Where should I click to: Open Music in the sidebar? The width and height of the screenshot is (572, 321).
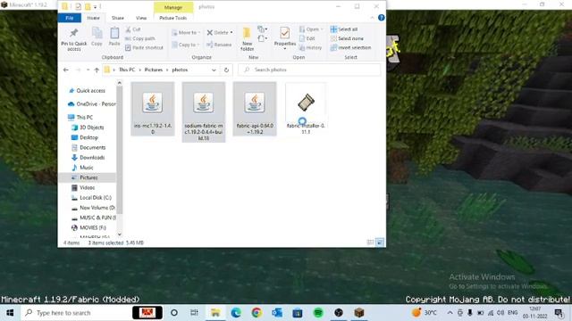83,168
